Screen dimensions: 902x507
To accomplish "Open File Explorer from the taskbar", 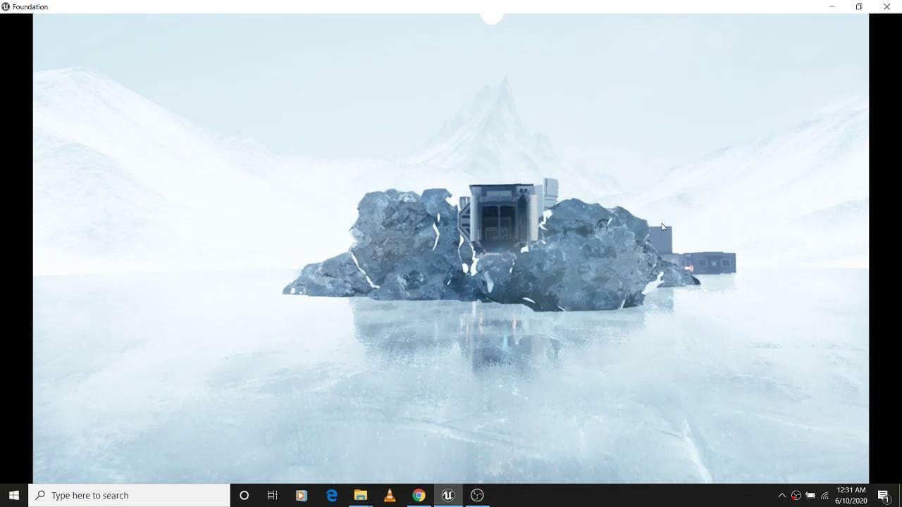I will [360, 495].
